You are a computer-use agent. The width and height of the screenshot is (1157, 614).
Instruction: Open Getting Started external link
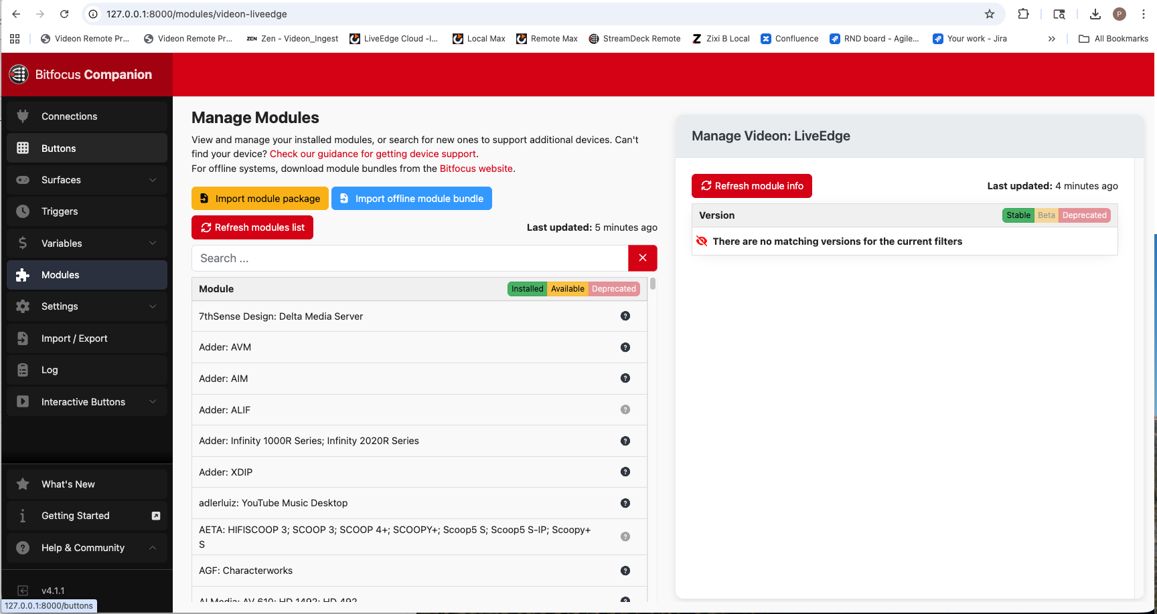click(x=87, y=516)
